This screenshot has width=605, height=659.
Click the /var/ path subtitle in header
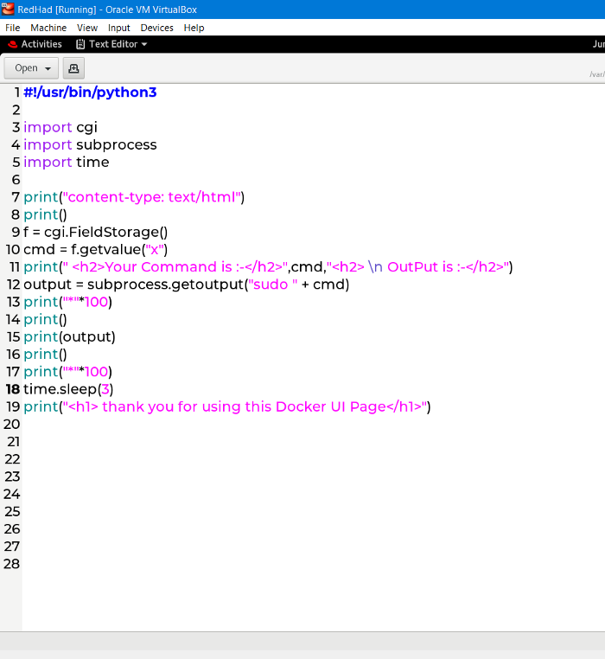pos(597,74)
